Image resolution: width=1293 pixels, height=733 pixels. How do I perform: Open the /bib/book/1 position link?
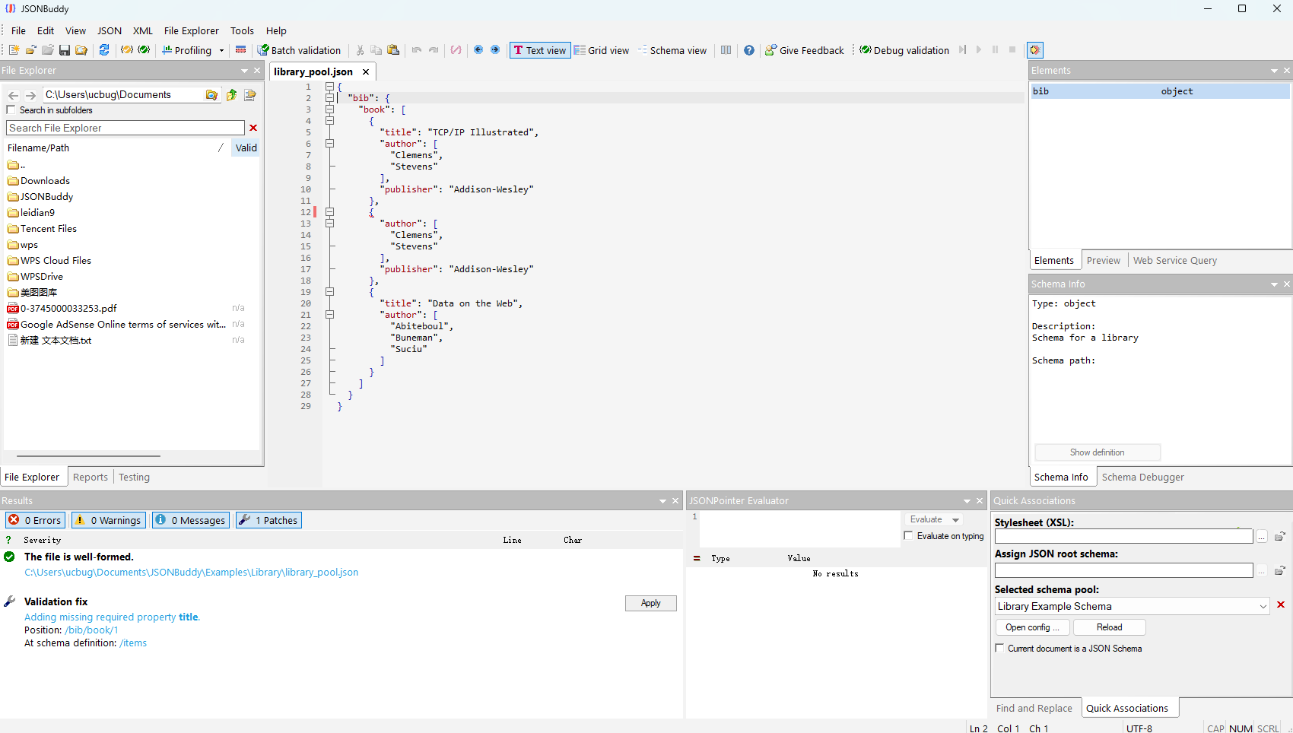pyautogui.click(x=91, y=630)
